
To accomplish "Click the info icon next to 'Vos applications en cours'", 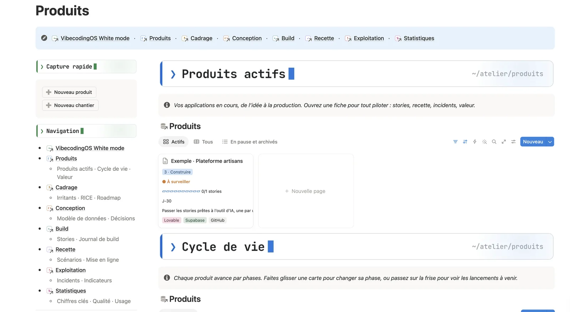I will 167,105.
